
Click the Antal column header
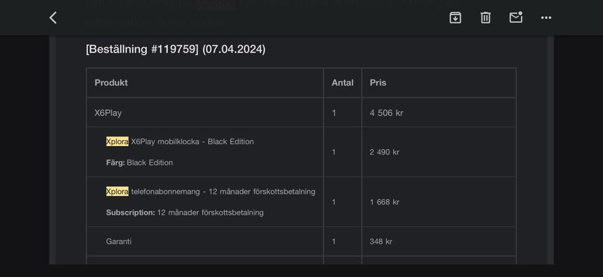(x=342, y=83)
